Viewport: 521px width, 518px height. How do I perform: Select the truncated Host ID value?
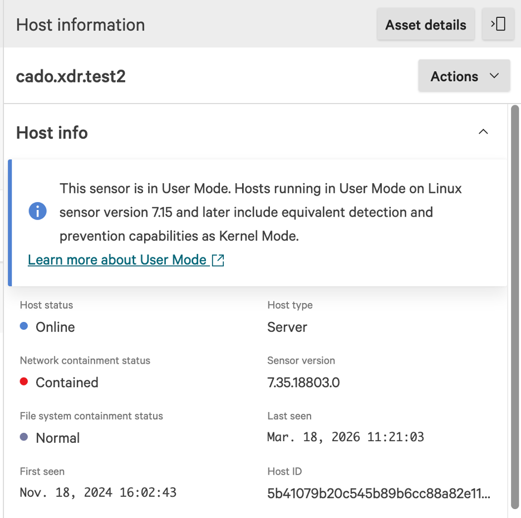point(379,493)
